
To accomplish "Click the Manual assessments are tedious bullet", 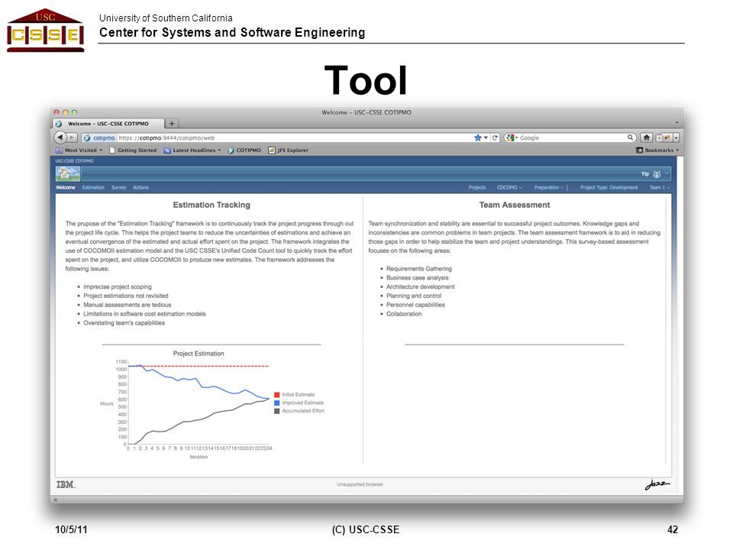I will coord(128,305).
